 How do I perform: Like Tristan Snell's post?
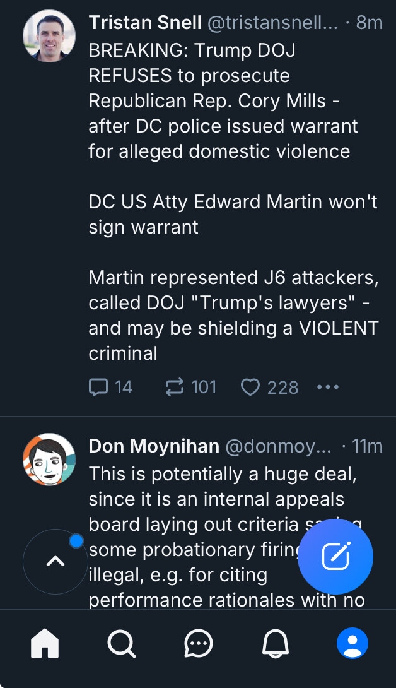point(250,387)
